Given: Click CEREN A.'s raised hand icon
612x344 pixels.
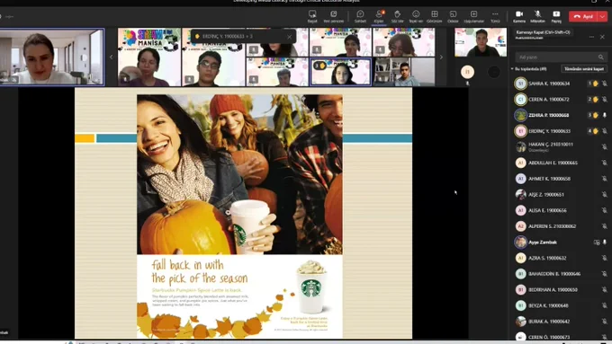Looking at the screenshot, I should (x=596, y=100).
